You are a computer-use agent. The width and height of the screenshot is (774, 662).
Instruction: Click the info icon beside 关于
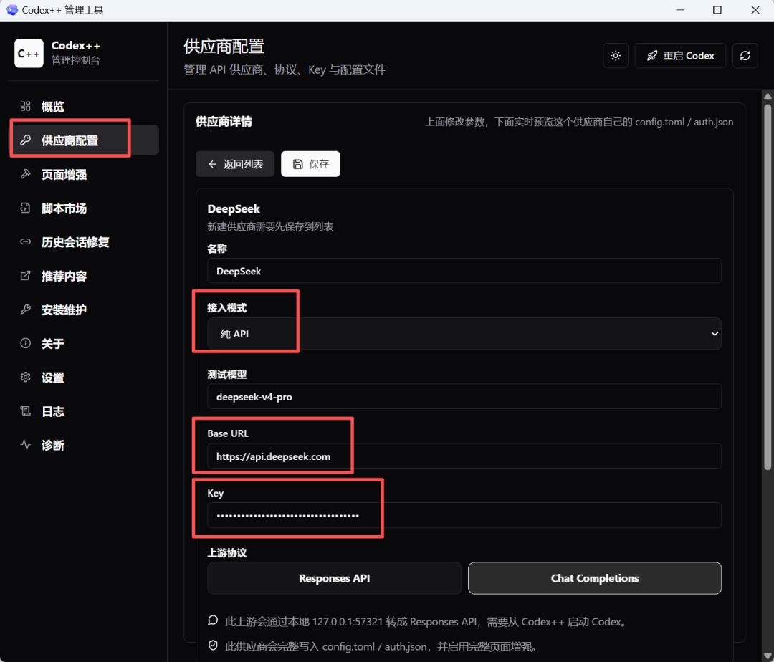pos(25,343)
